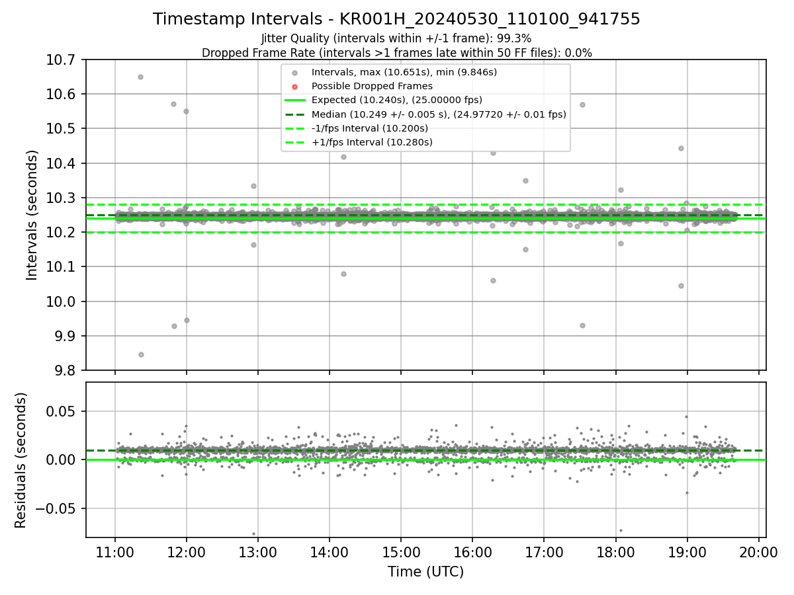Viewport: 794px width, 595px height.
Task: Click the 14:00 time tick label
Action: (x=330, y=552)
